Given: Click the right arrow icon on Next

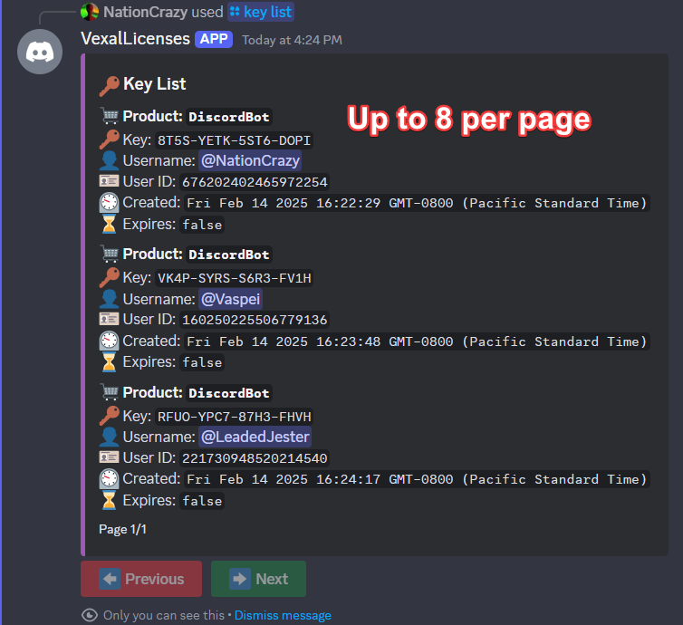Looking at the screenshot, I should (x=240, y=579).
